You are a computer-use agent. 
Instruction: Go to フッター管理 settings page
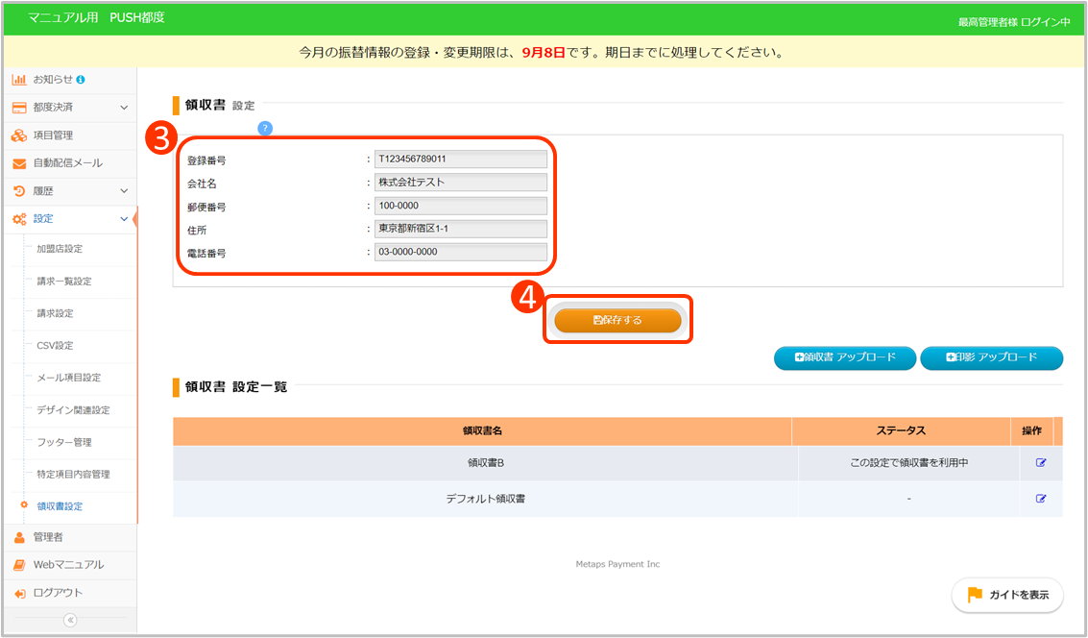(x=63, y=442)
